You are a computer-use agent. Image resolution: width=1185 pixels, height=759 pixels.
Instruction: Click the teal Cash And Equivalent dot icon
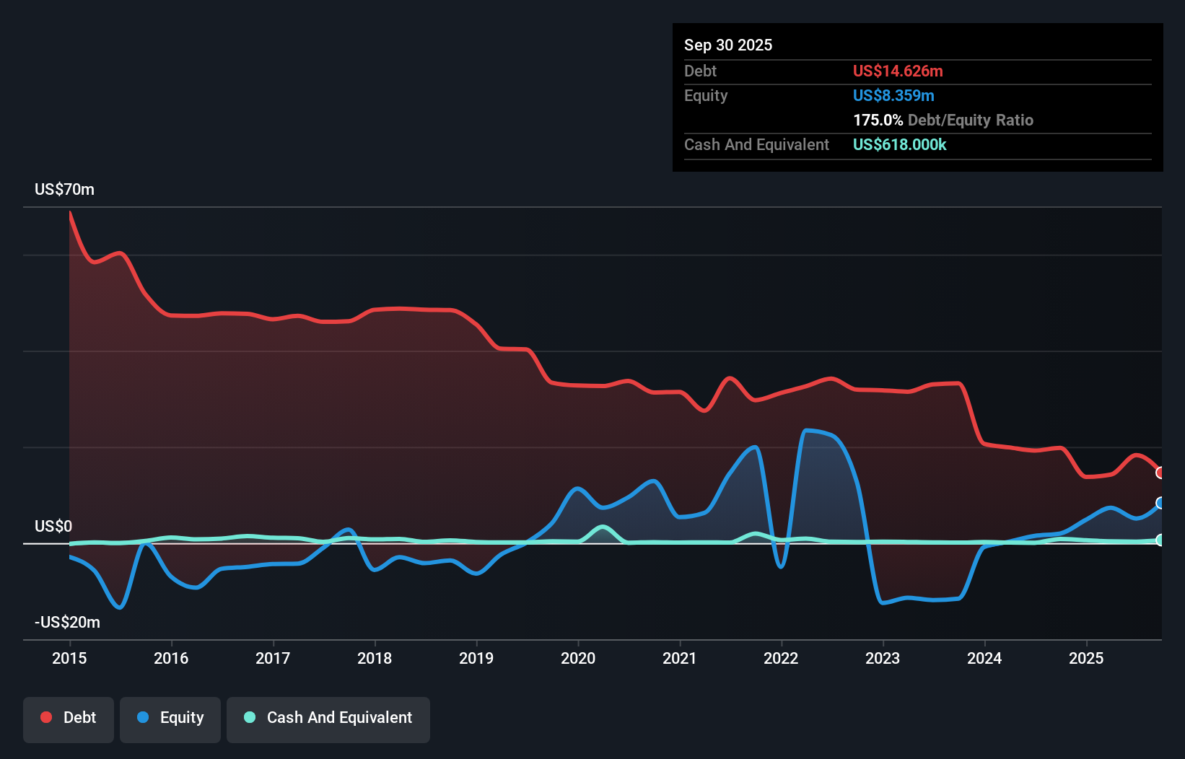pyautogui.click(x=248, y=717)
